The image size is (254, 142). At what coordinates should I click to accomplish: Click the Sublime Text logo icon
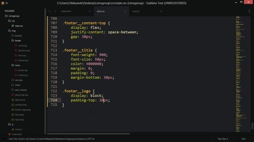click(3, 3)
